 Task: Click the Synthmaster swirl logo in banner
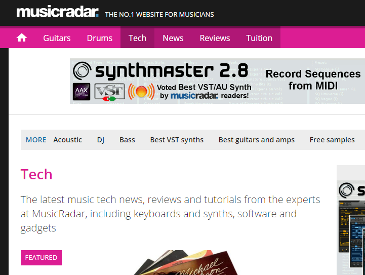(82, 71)
